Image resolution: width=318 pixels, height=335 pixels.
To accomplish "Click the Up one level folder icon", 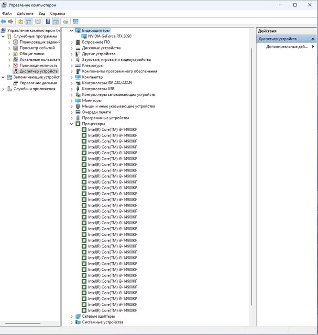I will pyautogui.click(x=21, y=22).
